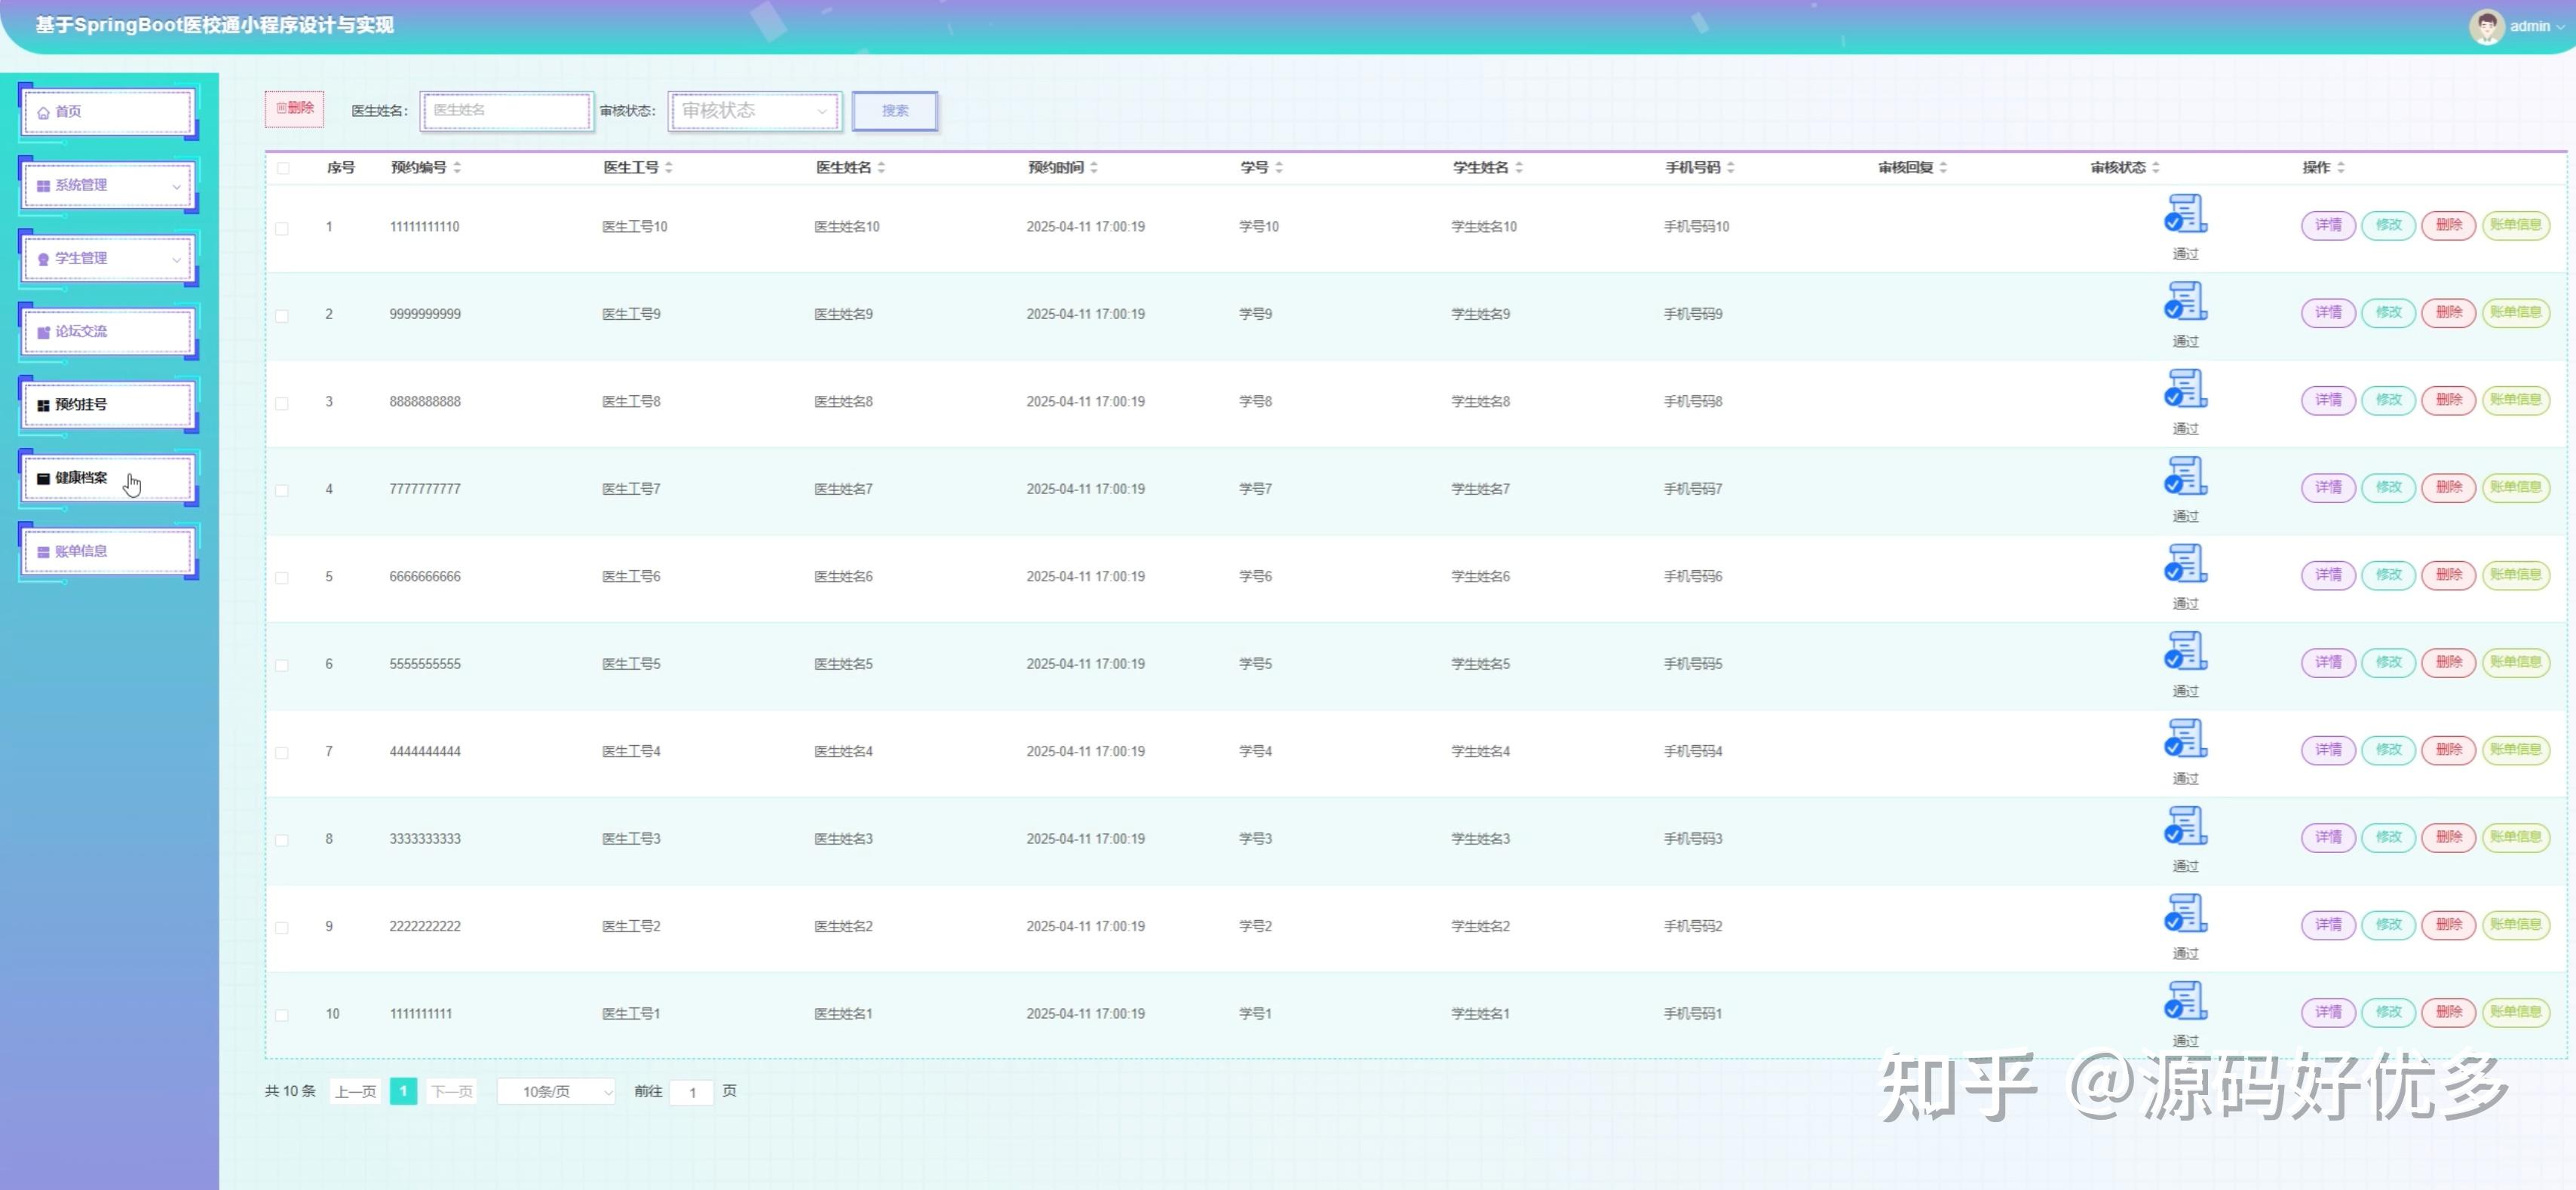Click the 学生管理 person icon

44,258
